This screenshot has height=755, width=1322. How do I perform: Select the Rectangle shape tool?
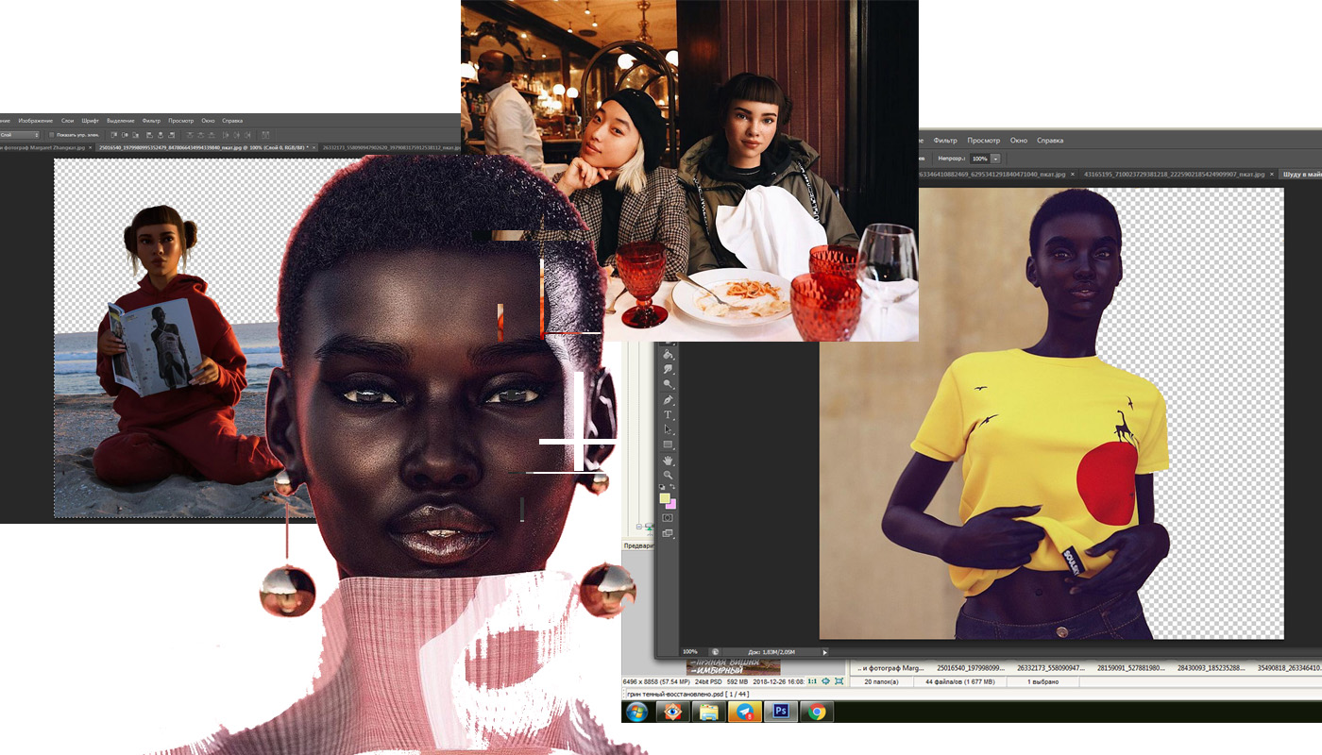[668, 445]
